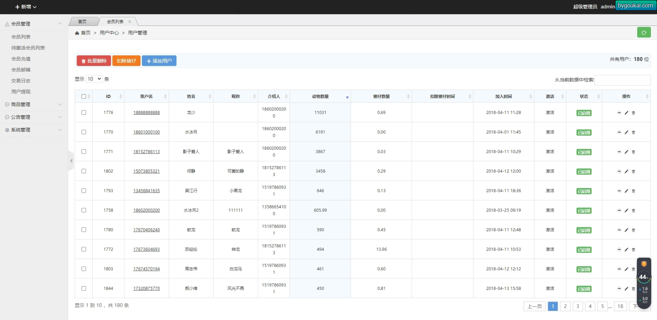Focus the 从当前数据中检索 search field
Viewport: 657px width, 320px height.
[622, 80]
